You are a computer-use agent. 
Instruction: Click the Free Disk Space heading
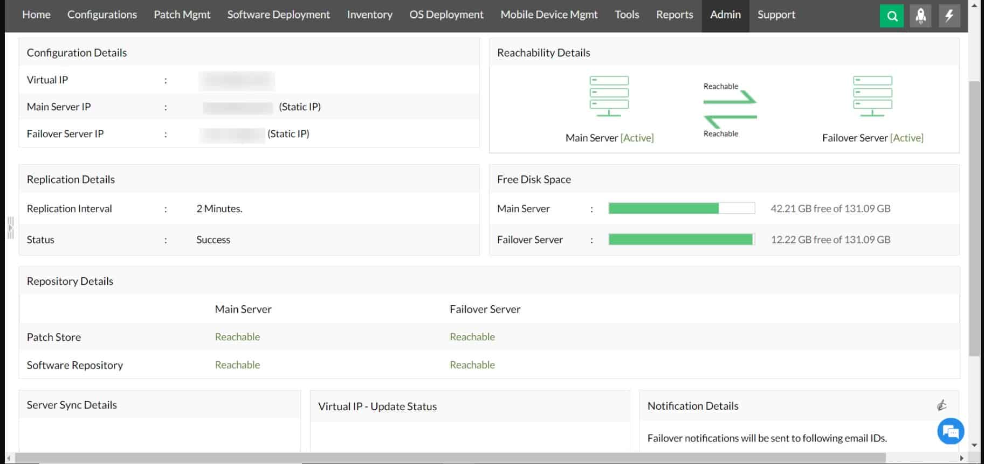click(x=534, y=180)
